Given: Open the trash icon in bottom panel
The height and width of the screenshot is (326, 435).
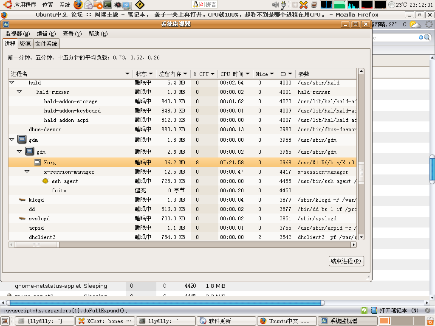Looking at the screenshot, I should (430, 321).
